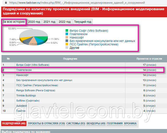Open Нанософт link in table row 3
Screen dimensions: 167x133
pyautogui.click(x=22, y=75)
